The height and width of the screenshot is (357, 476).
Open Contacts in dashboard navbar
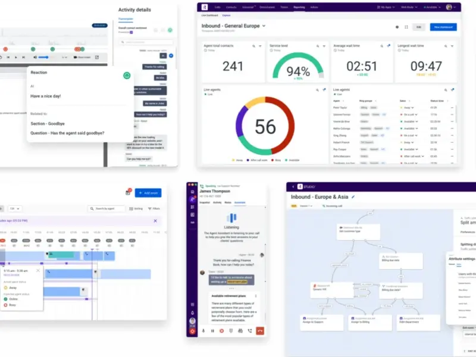click(231, 7)
